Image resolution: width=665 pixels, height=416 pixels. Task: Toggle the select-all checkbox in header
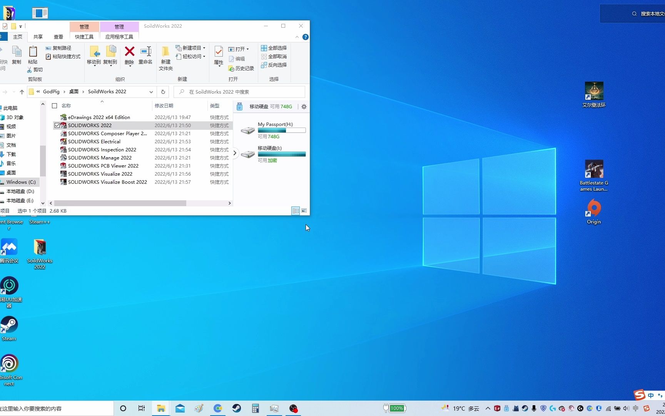pyautogui.click(x=55, y=106)
